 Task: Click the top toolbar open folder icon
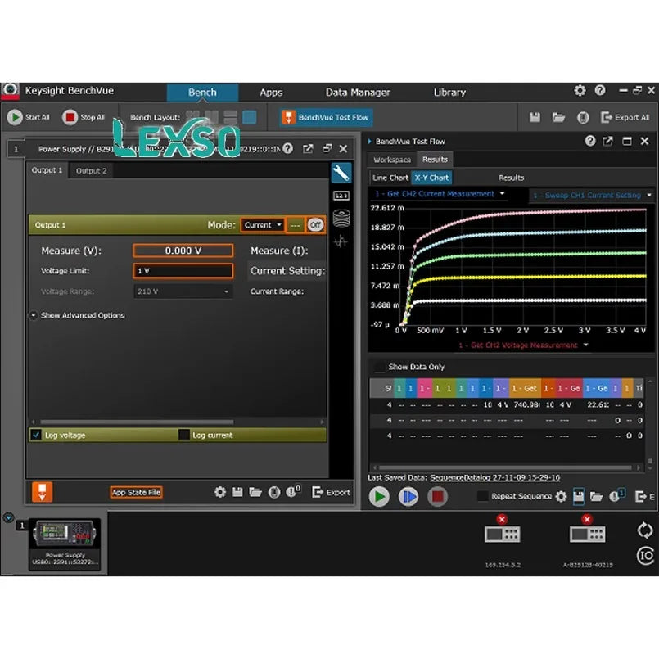pos(558,117)
